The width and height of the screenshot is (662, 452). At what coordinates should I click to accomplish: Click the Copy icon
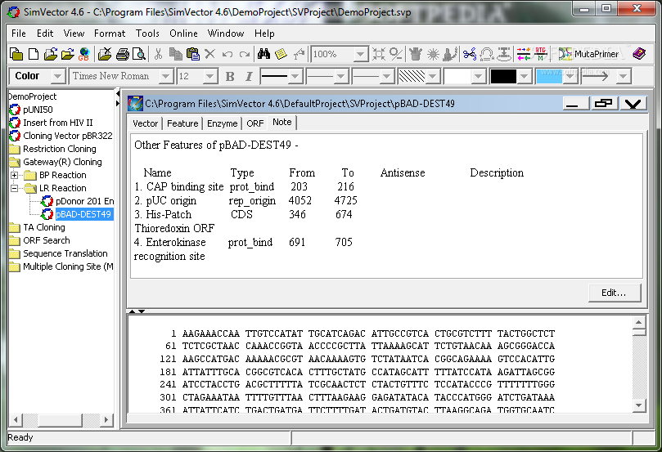pyautogui.click(x=175, y=54)
